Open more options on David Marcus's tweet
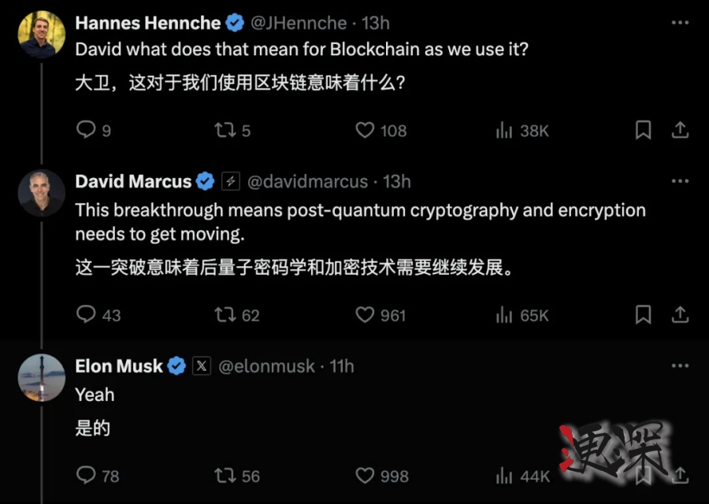709x504 pixels. (x=680, y=182)
